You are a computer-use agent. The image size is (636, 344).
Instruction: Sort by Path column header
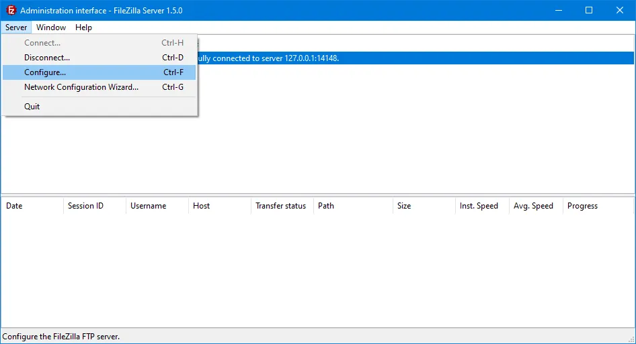pos(353,206)
